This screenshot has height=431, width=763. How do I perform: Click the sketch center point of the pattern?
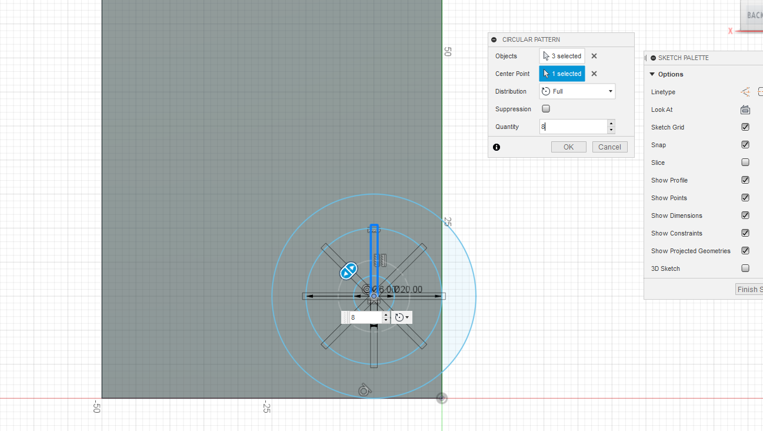[x=374, y=296]
